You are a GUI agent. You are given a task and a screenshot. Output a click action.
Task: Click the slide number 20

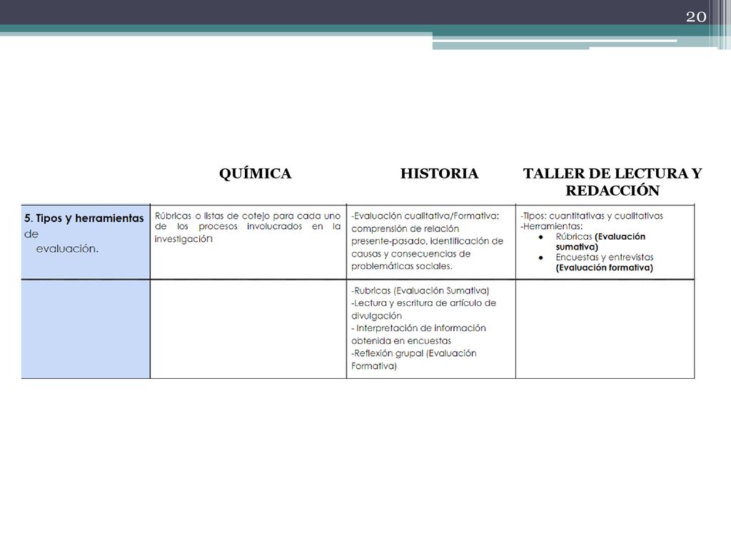click(696, 17)
